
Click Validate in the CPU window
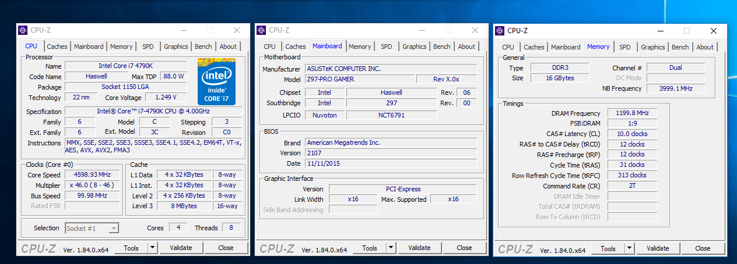(x=181, y=248)
